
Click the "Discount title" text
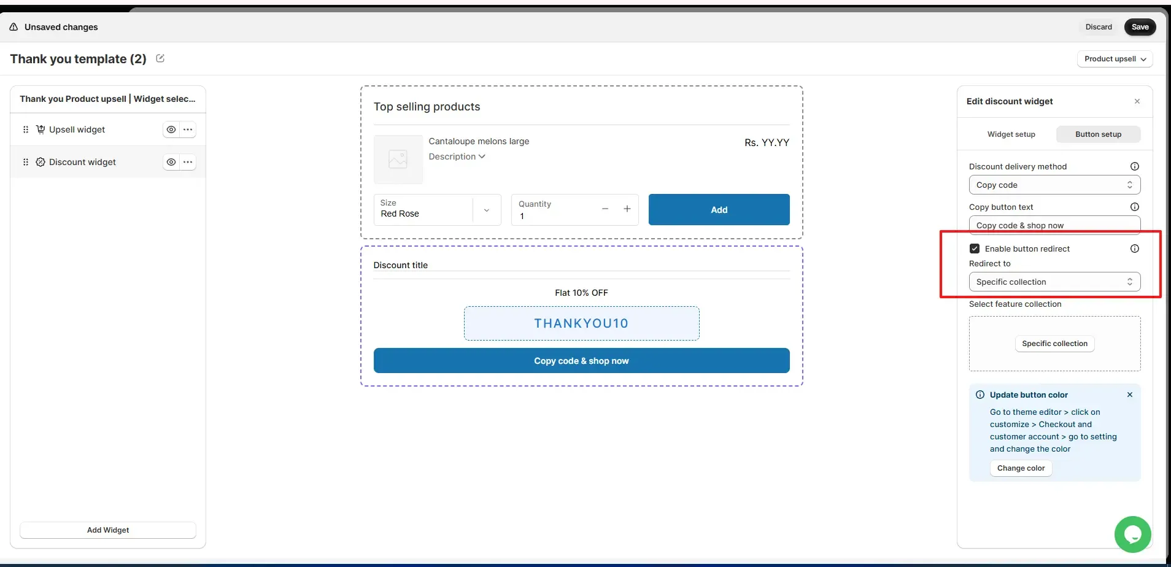[x=400, y=265]
